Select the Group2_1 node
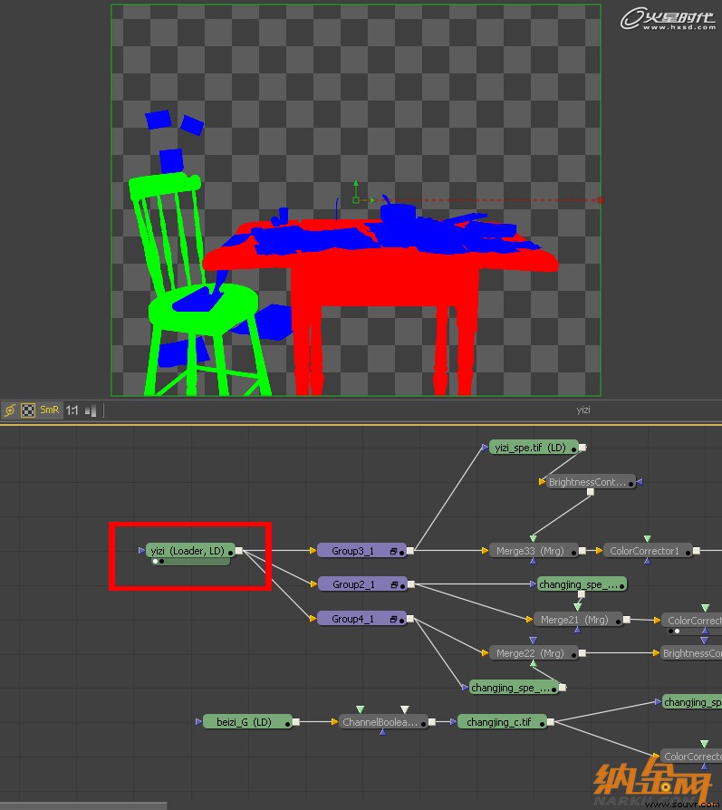 pos(362,584)
